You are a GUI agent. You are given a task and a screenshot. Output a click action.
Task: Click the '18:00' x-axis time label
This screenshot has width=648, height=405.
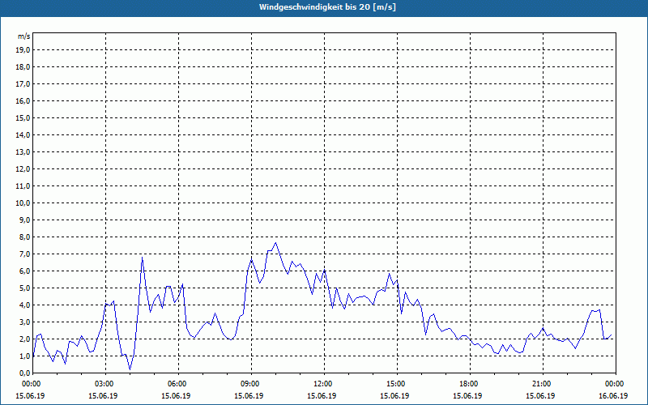pyautogui.click(x=471, y=384)
